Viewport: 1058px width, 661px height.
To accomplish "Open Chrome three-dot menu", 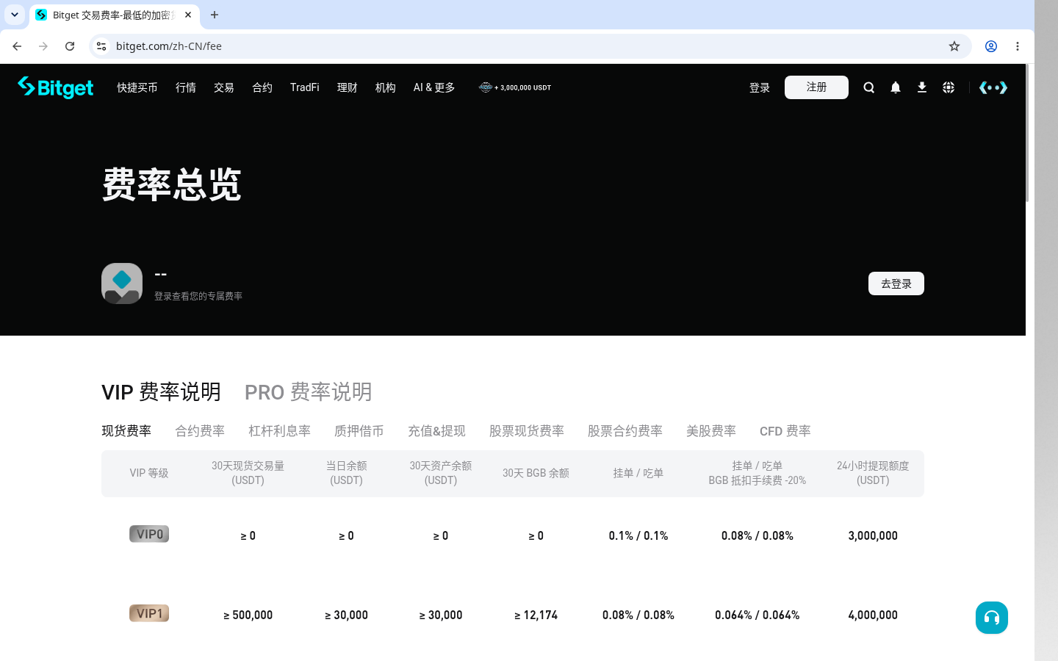I will pyautogui.click(x=1018, y=46).
